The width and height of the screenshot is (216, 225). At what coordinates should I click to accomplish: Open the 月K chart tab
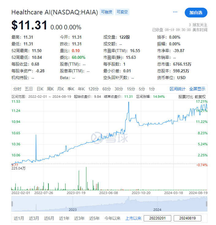(x=61, y=89)
